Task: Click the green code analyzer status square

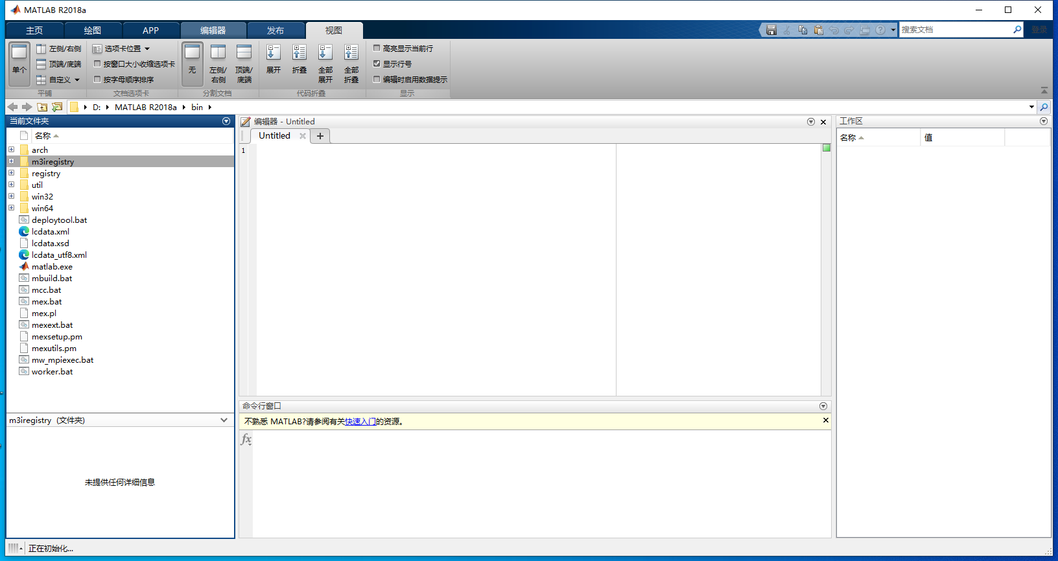Action: point(827,148)
